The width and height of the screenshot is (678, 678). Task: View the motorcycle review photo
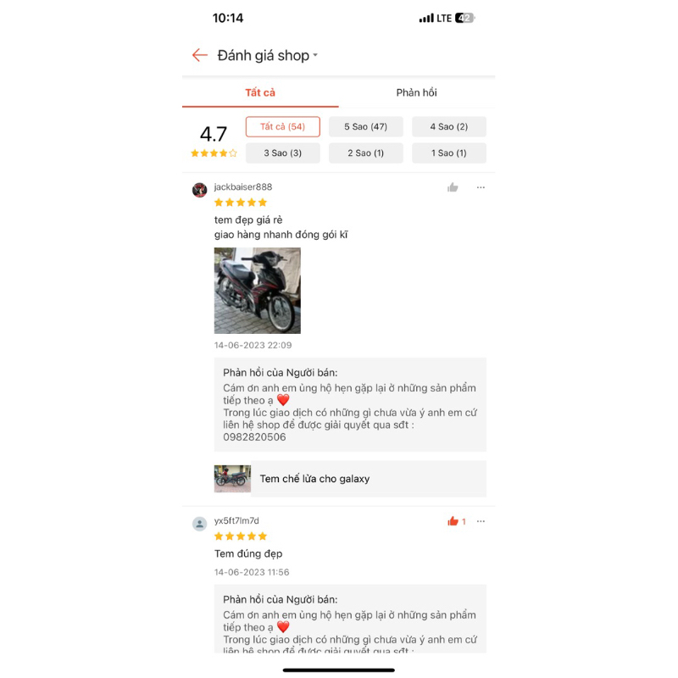pyautogui.click(x=258, y=291)
